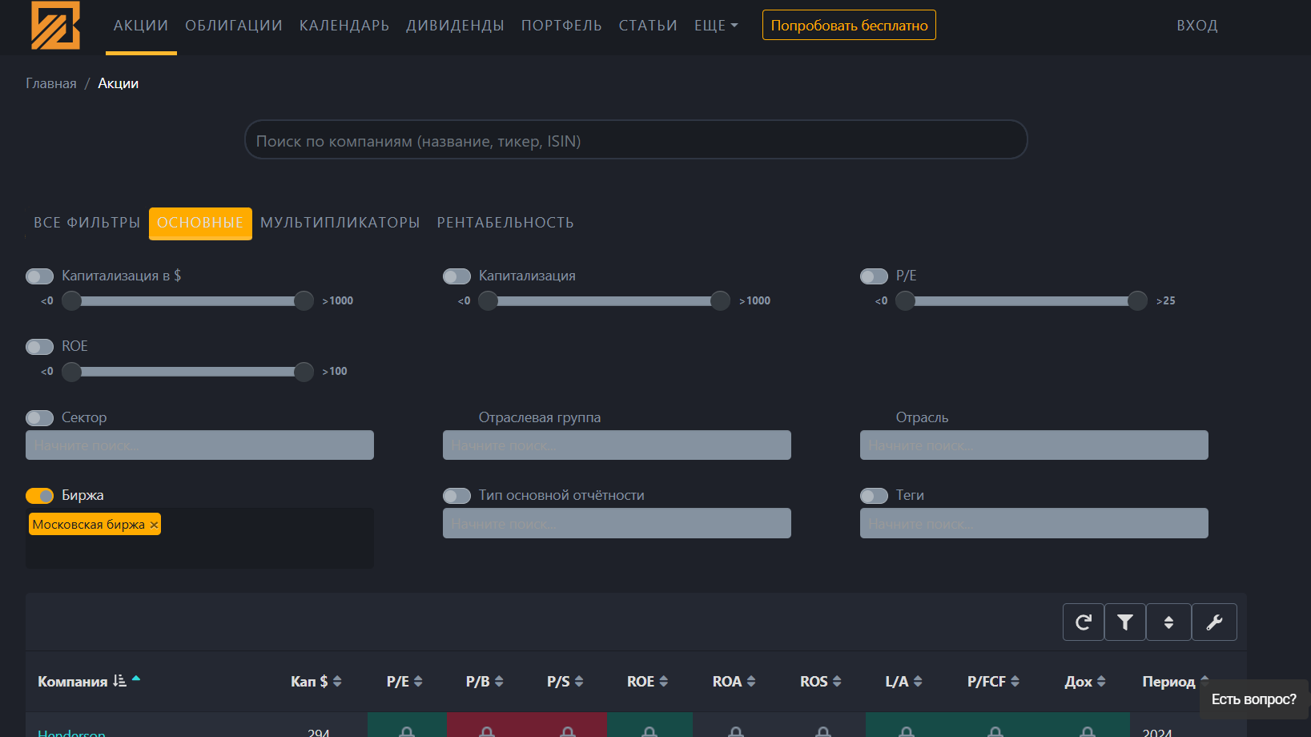Sort table by ROA arrows

pyautogui.click(x=751, y=682)
